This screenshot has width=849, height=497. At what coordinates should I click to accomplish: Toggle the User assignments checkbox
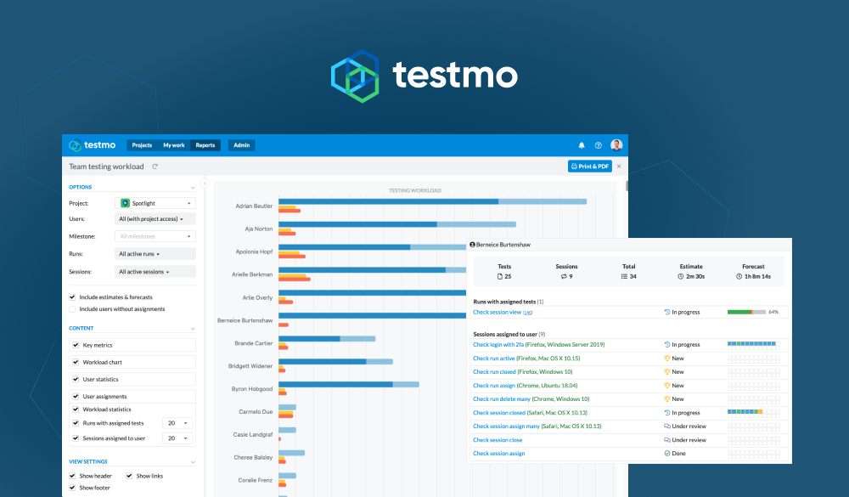(x=76, y=397)
